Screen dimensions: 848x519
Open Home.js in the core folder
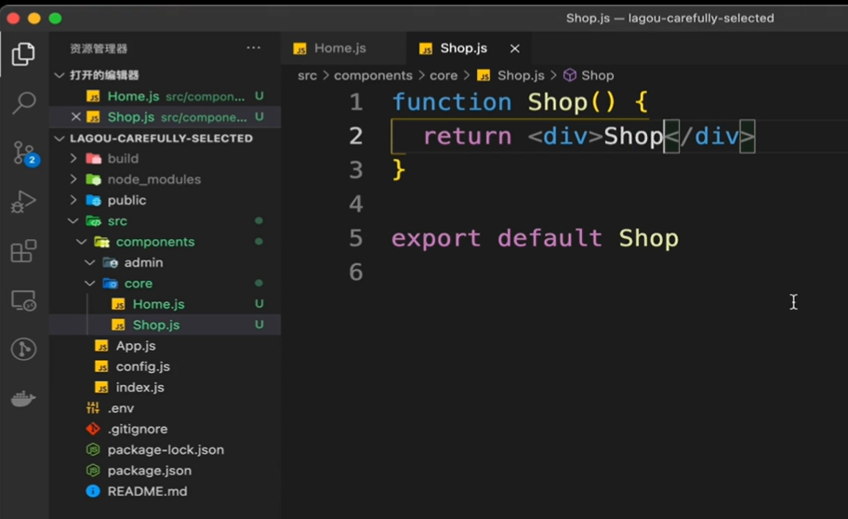point(165,304)
